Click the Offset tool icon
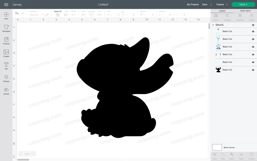The image size is (257, 161). (73, 15)
